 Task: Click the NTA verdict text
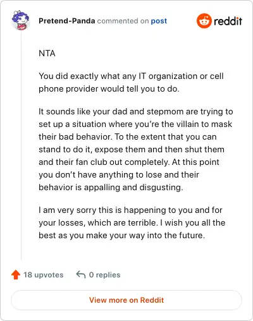coord(47,53)
